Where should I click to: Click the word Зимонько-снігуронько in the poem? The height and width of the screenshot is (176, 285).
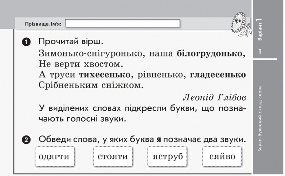90,54
